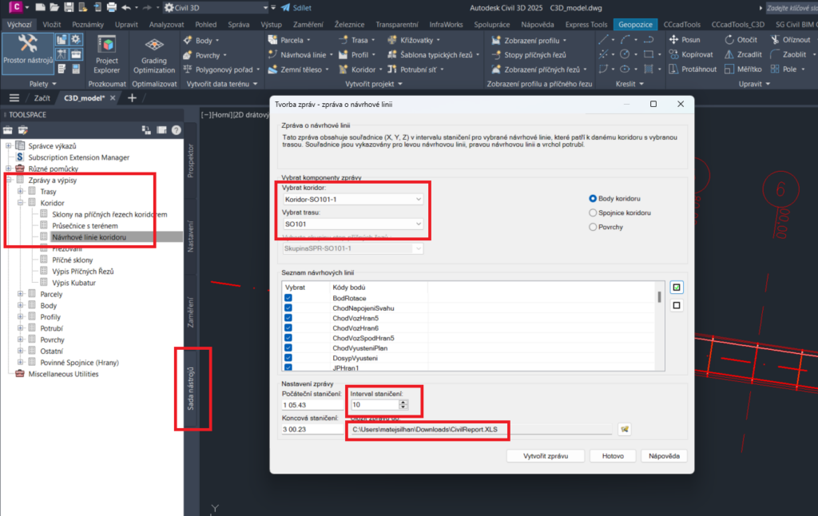The image size is (818, 516).
Task: Expand the Parcely node in the Toolspace tree
Action: tap(21, 294)
